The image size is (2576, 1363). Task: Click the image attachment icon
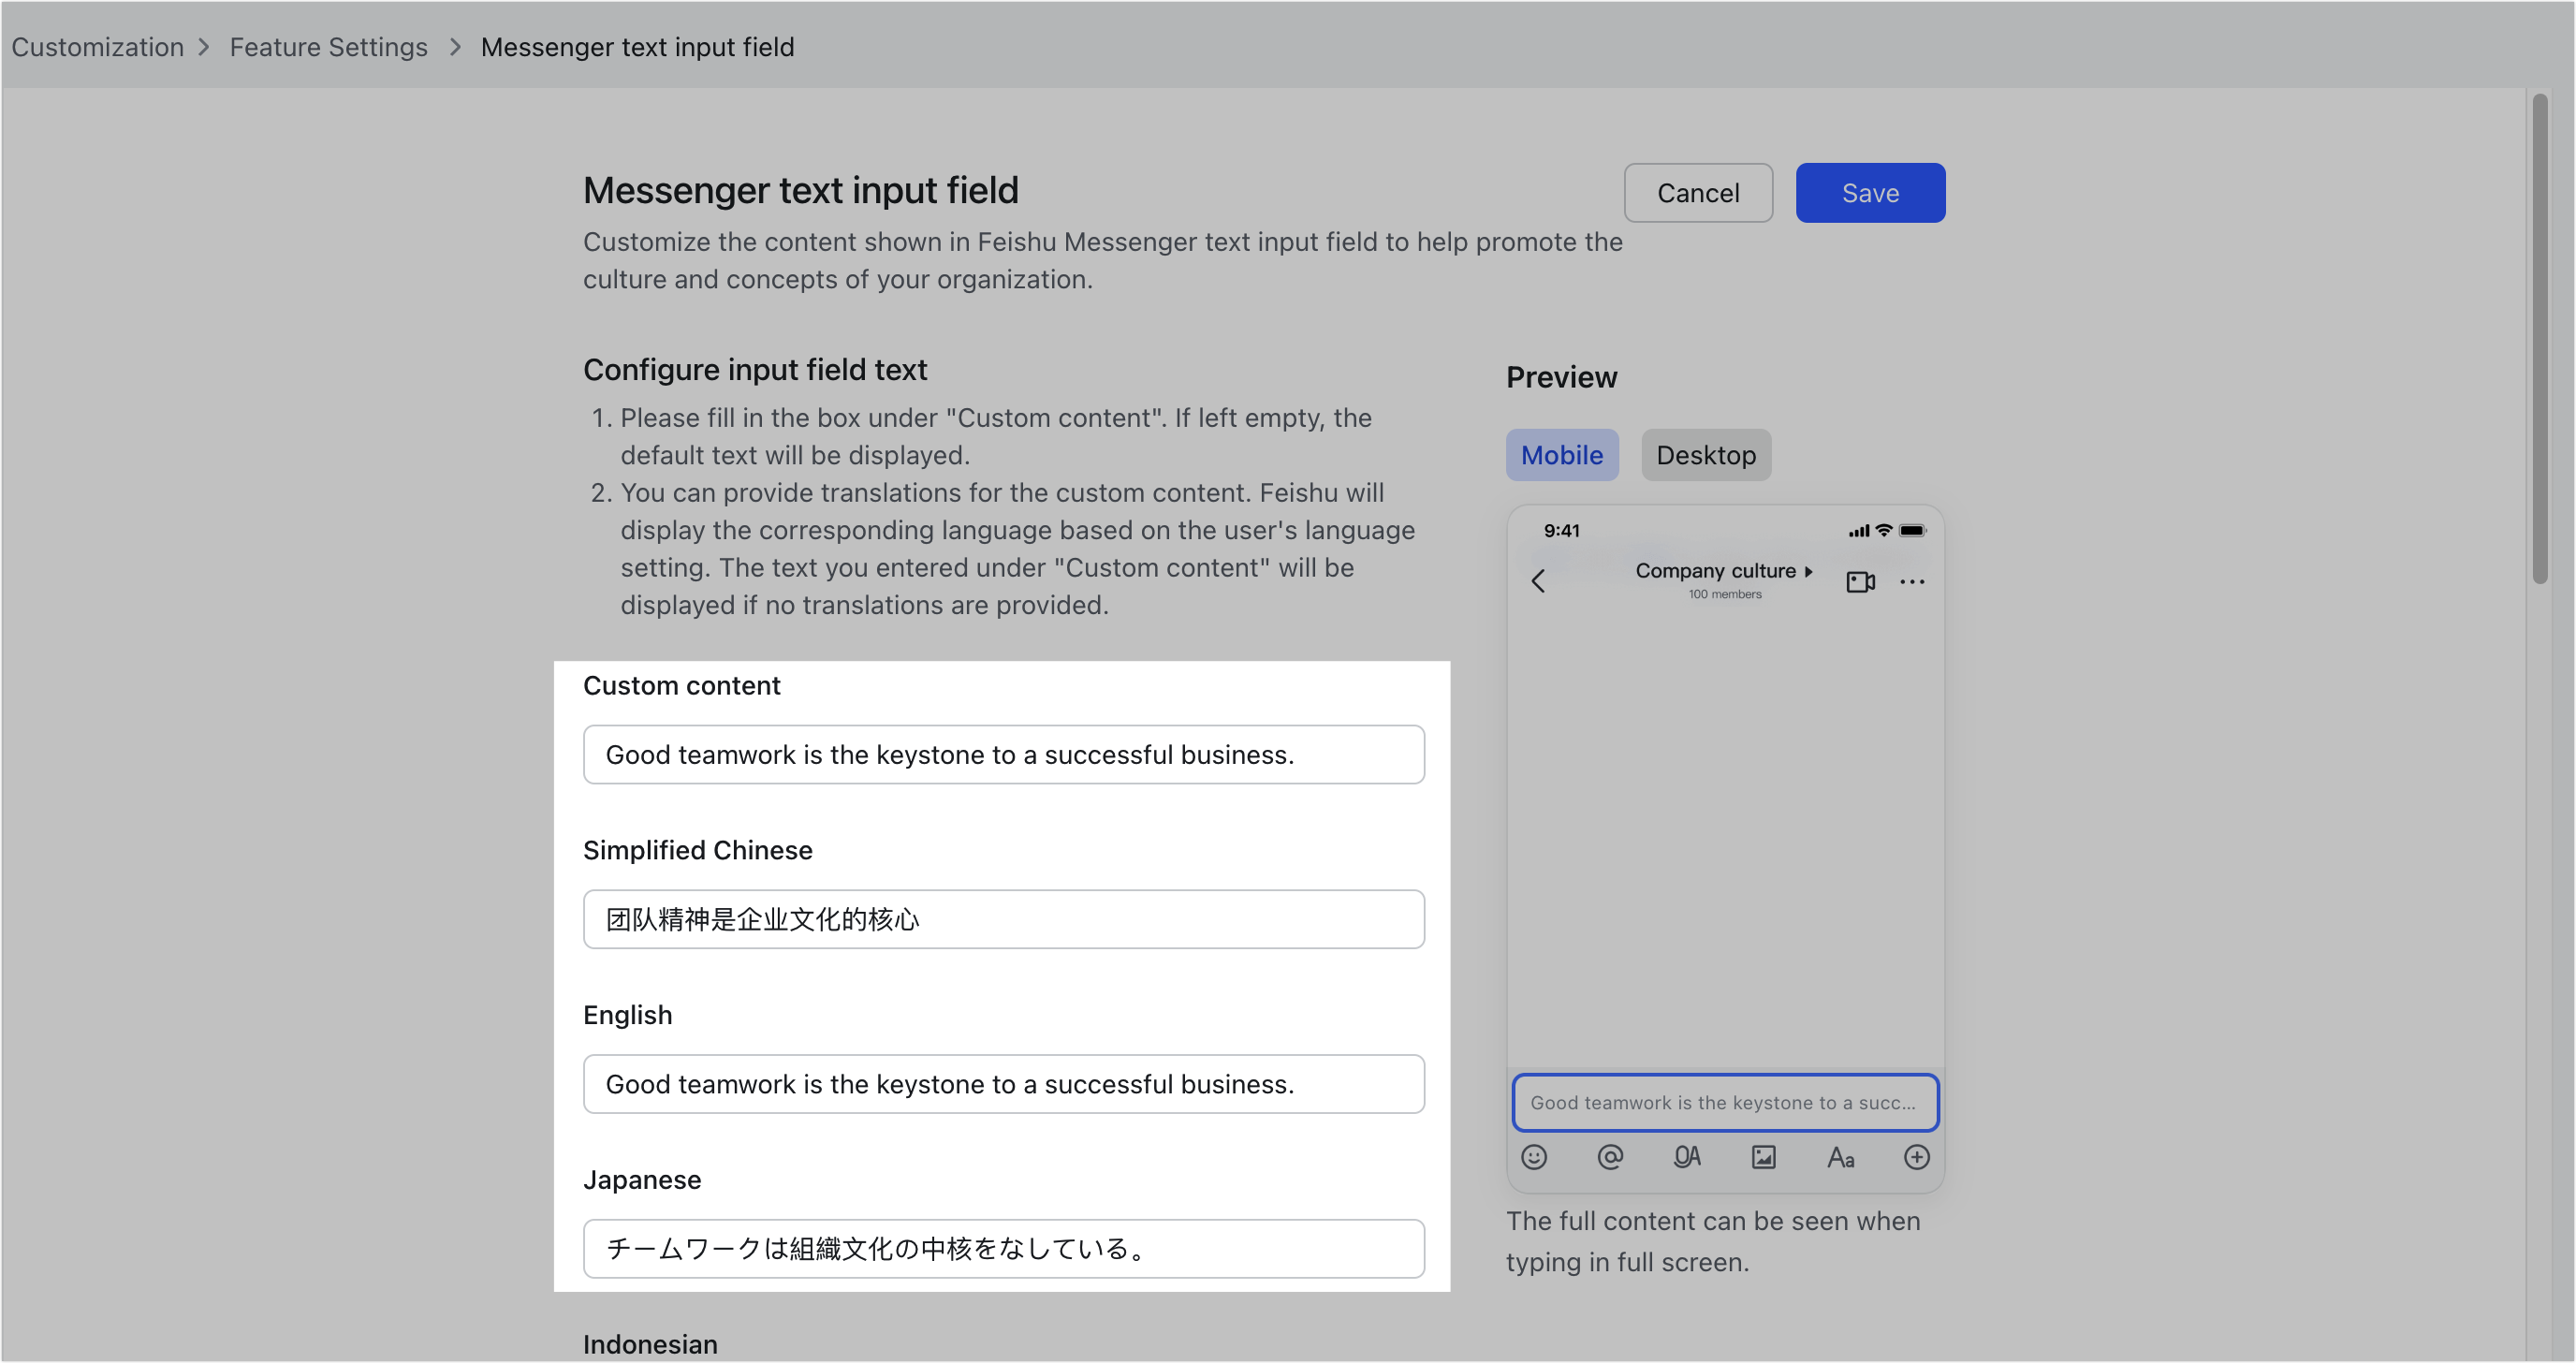pos(1763,1157)
